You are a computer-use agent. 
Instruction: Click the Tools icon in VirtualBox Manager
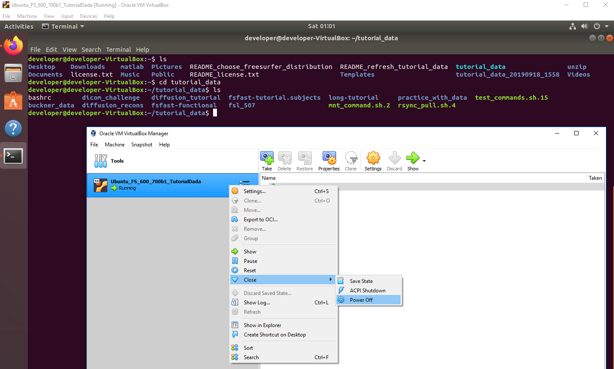coord(101,161)
